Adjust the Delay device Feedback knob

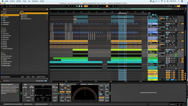click(x=28, y=99)
